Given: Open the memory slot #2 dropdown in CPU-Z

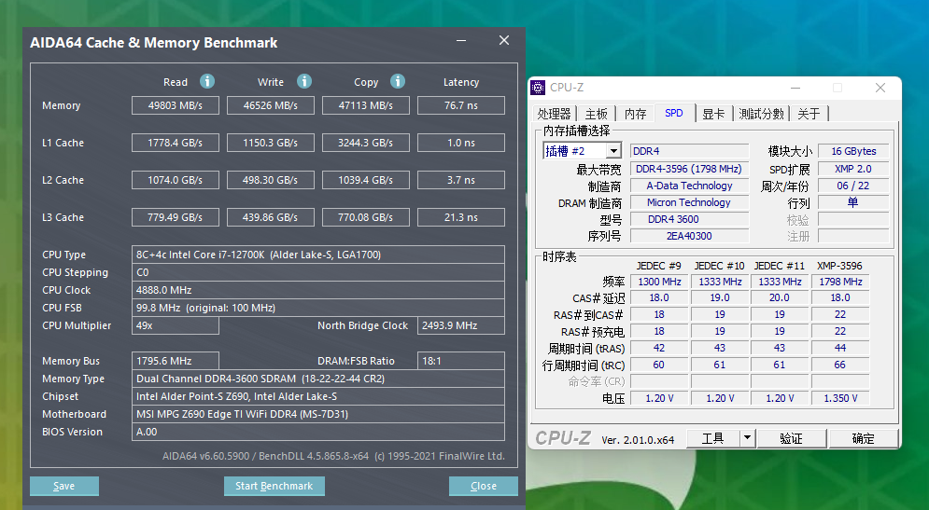Looking at the screenshot, I should pyautogui.click(x=613, y=151).
